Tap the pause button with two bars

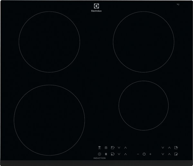pos(106,154)
